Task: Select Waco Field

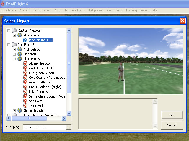Action: click(x=37, y=106)
